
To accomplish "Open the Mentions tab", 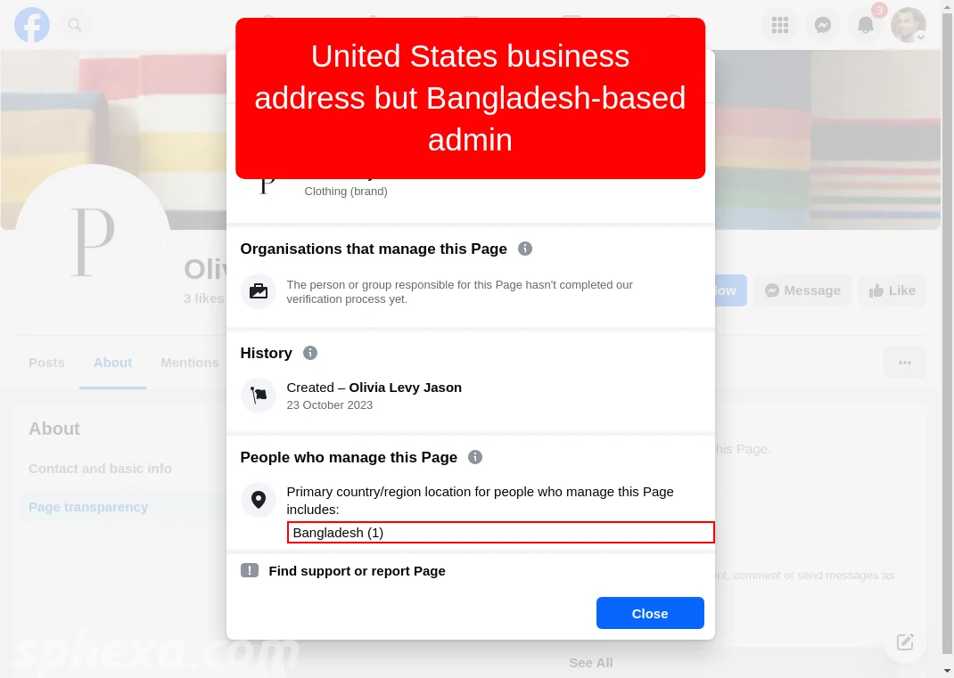I will tap(190, 363).
